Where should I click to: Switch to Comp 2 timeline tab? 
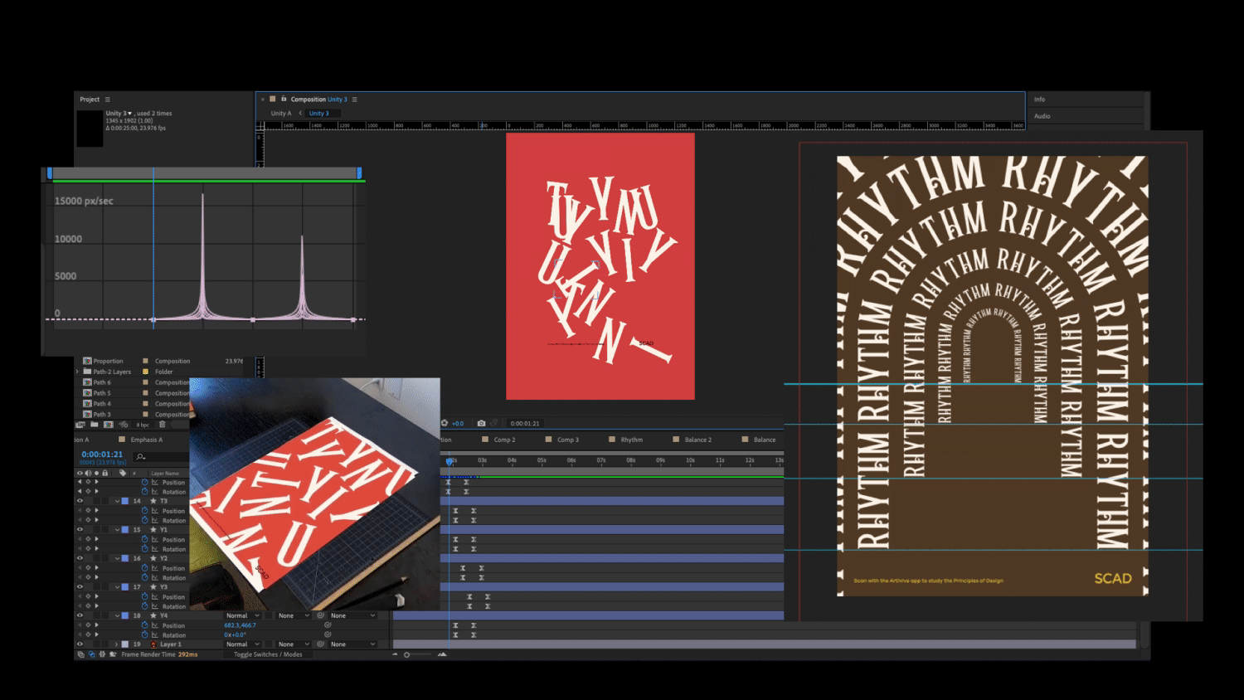coord(504,440)
